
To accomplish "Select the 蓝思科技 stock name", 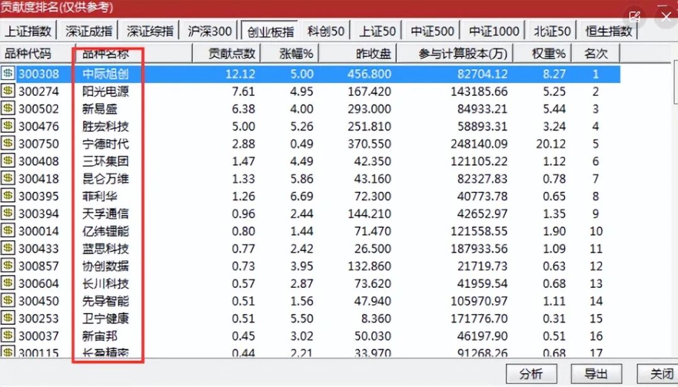I will [x=105, y=248].
